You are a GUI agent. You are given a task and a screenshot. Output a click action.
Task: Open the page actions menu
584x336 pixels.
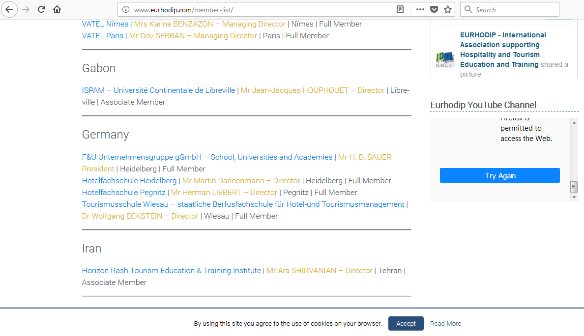420,10
